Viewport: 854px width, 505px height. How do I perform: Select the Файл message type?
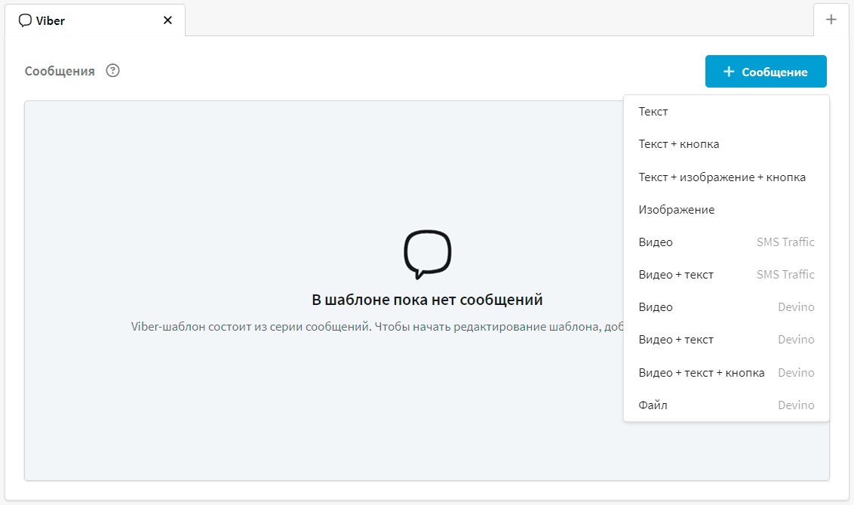pos(727,405)
